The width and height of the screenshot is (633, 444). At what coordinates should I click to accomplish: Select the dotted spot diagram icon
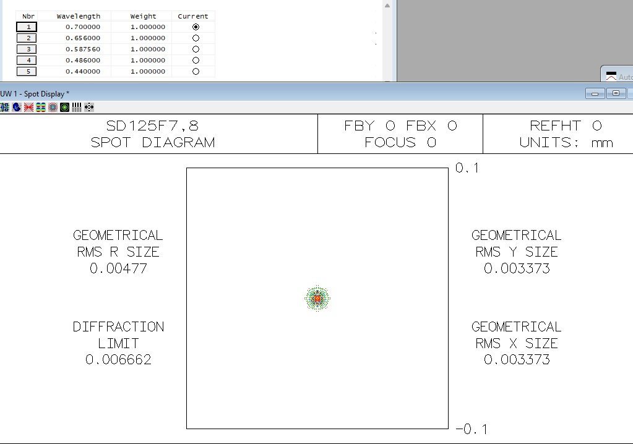coord(53,107)
